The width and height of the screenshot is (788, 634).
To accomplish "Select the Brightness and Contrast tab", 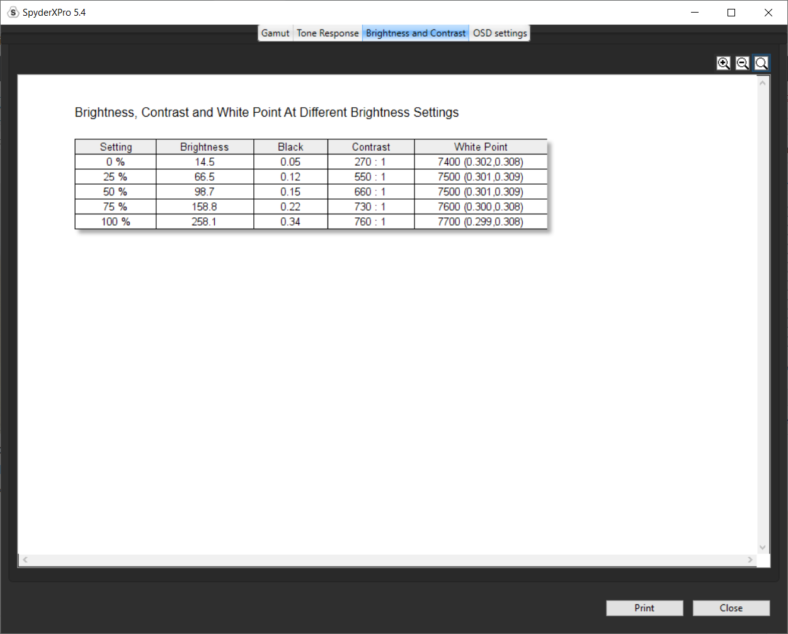I will [x=416, y=33].
